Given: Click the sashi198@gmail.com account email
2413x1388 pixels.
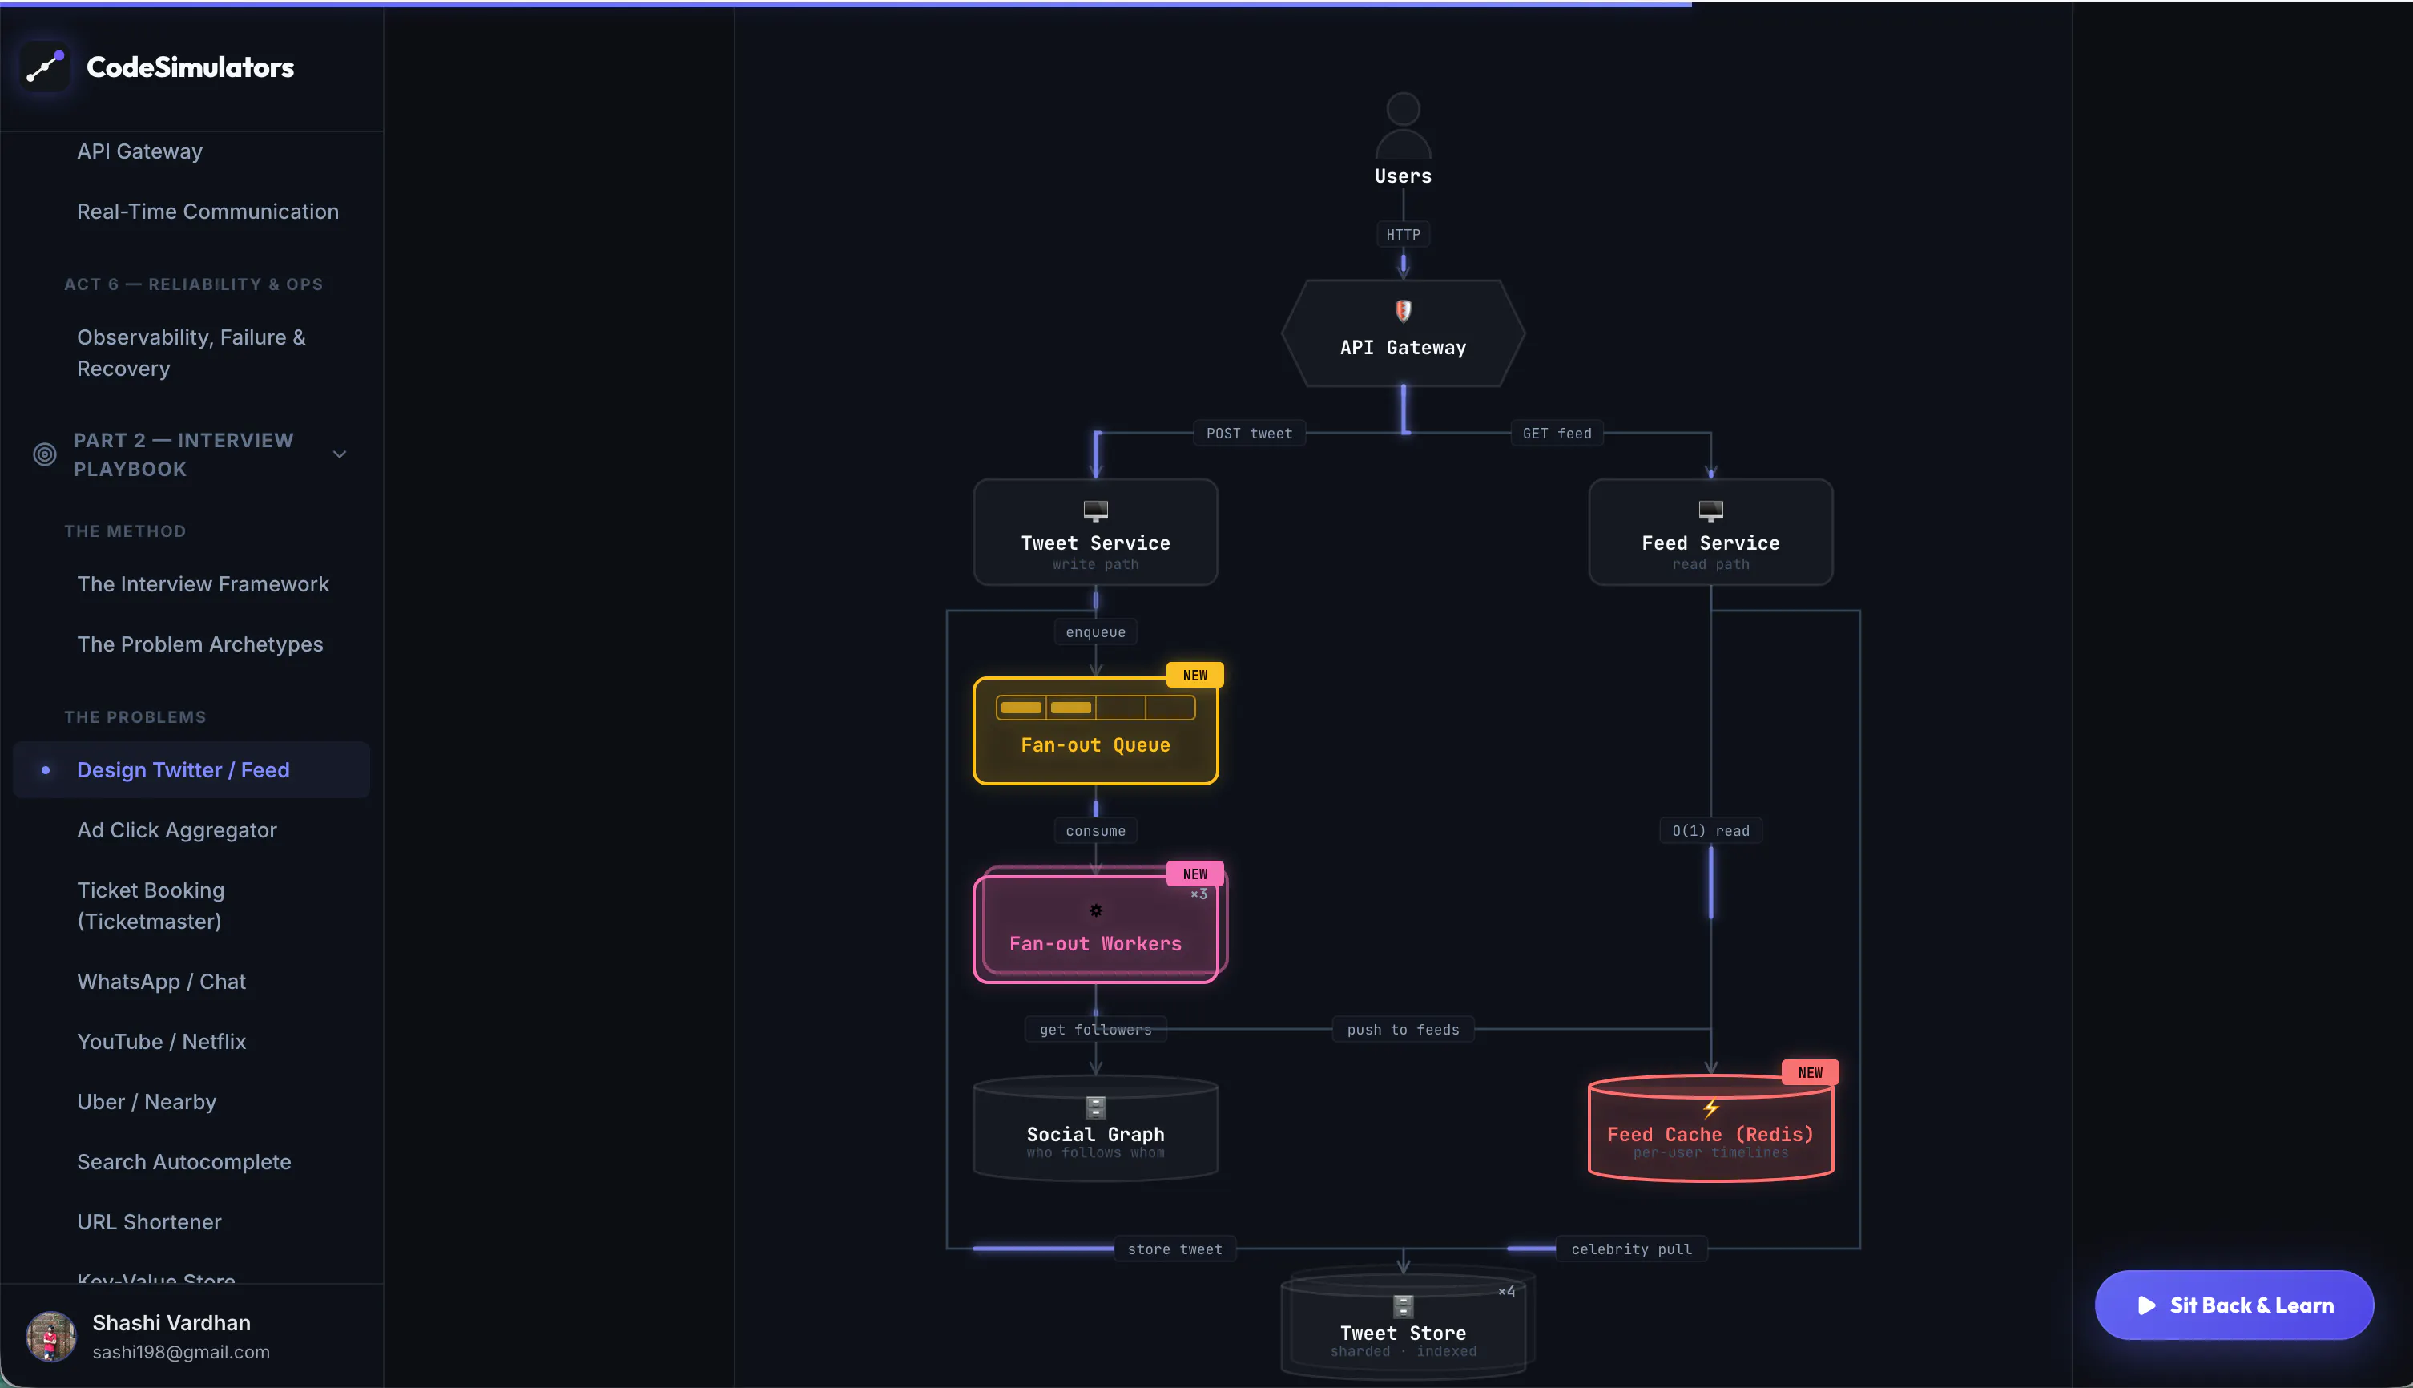Looking at the screenshot, I should tap(181, 1352).
